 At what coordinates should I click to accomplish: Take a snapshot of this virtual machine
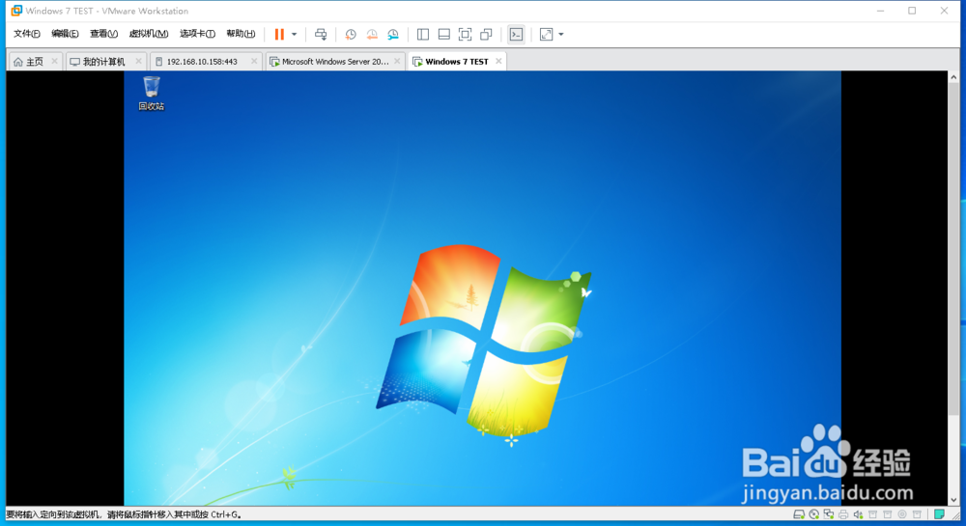pyautogui.click(x=351, y=35)
